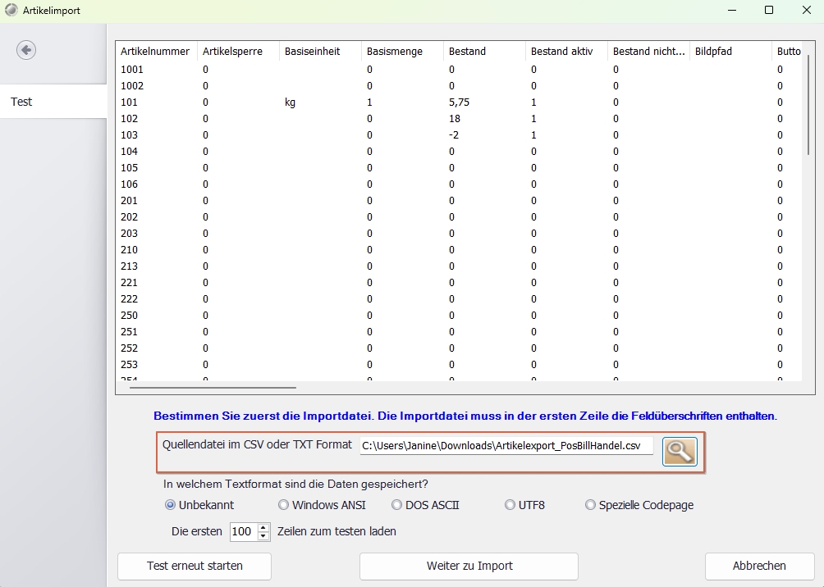The image size is (824, 587).
Task: Pick the Spezielle Codepage option
Action: [x=590, y=505]
